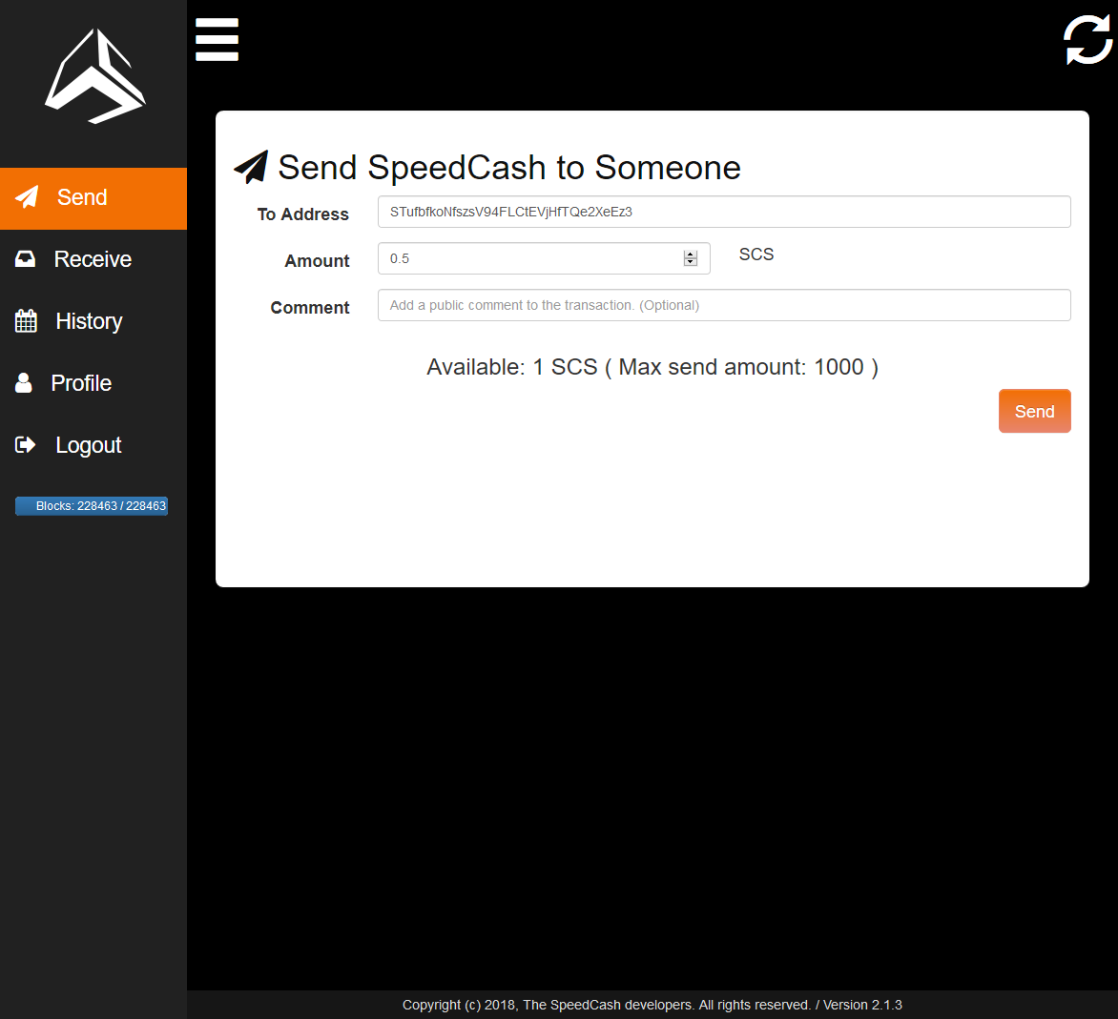Click the 'Amount' label
1118x1019 pixels.
(x=318, y=261)
